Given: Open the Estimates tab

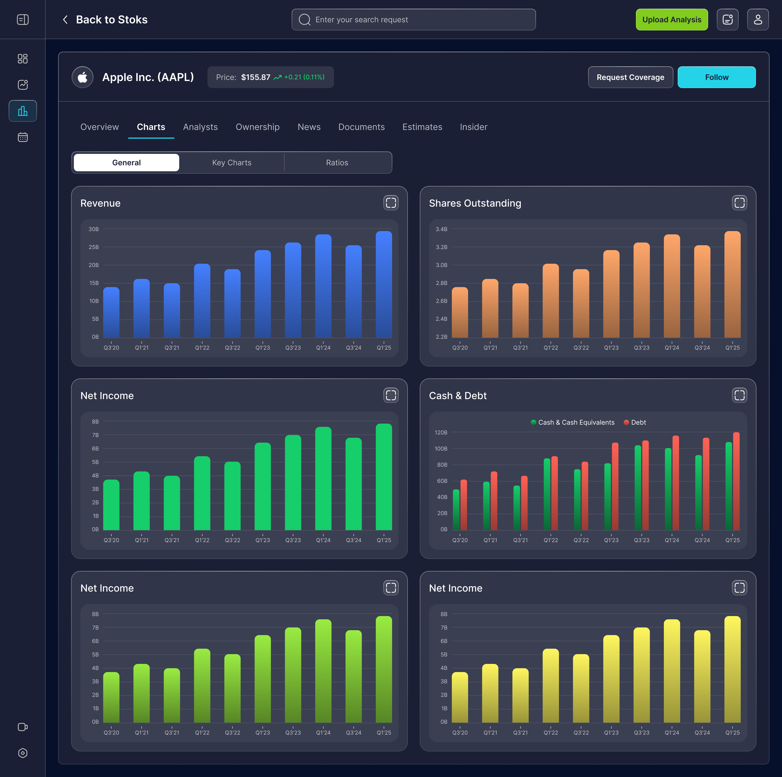Looking at the screenshot, I should [422, 127].
